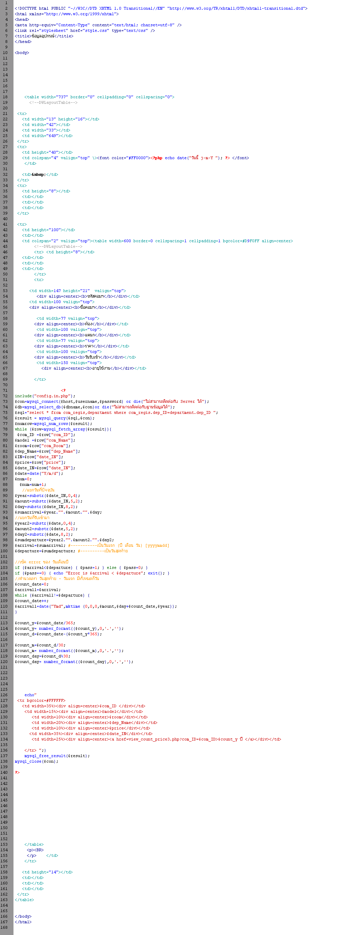Click the <table width="737" border="0" line
This screenshot has height=935, width=344.
click(99, 97)
